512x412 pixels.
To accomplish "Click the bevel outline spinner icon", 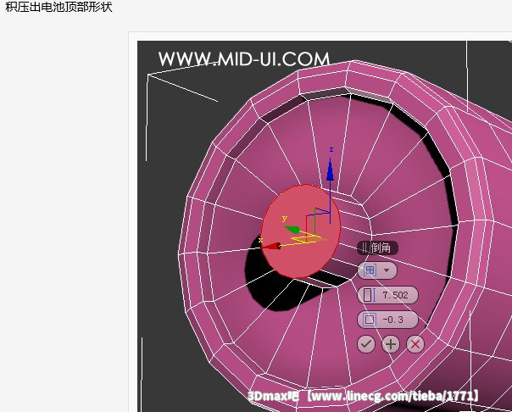I will click(x=370, y=320).
